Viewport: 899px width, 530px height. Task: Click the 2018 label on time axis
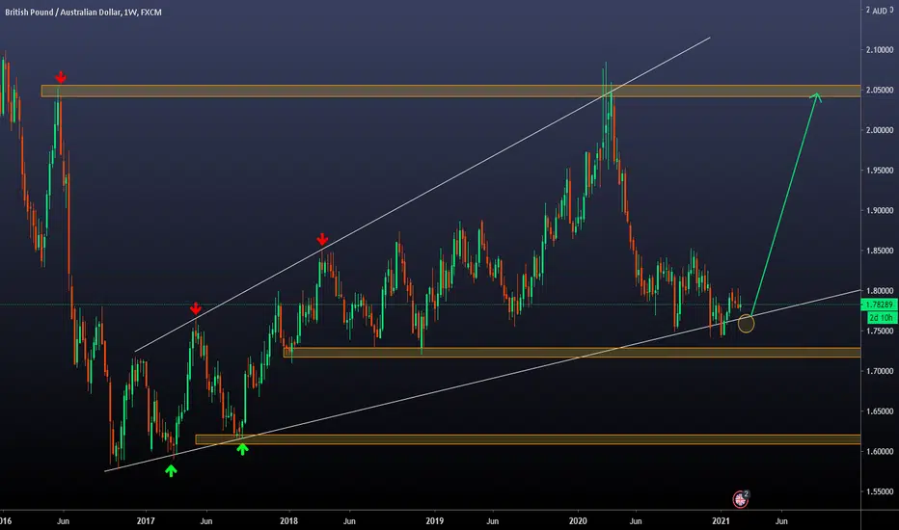pos(289,520)
